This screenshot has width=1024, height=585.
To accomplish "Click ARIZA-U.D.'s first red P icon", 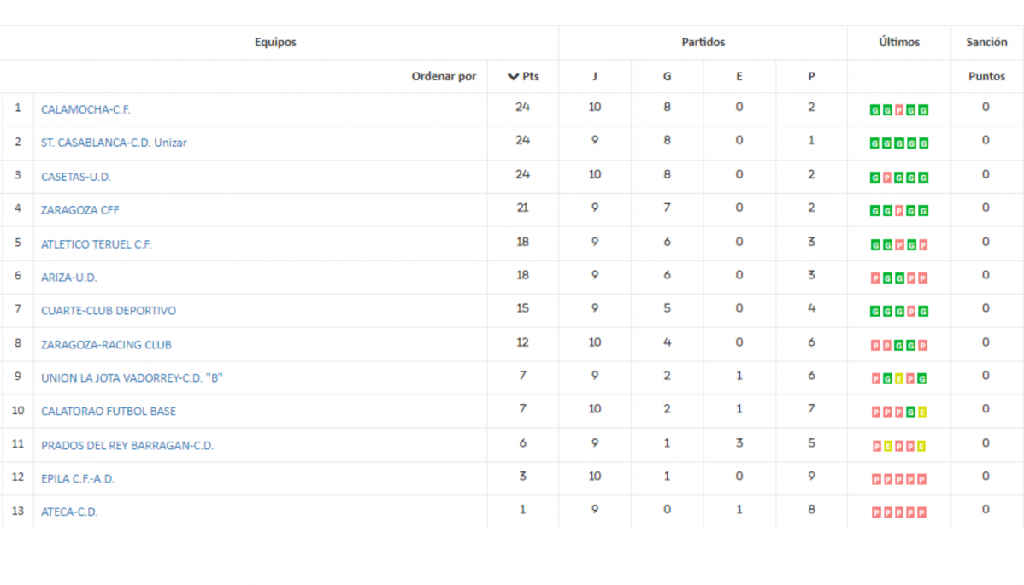I will (x=876, y=278).
